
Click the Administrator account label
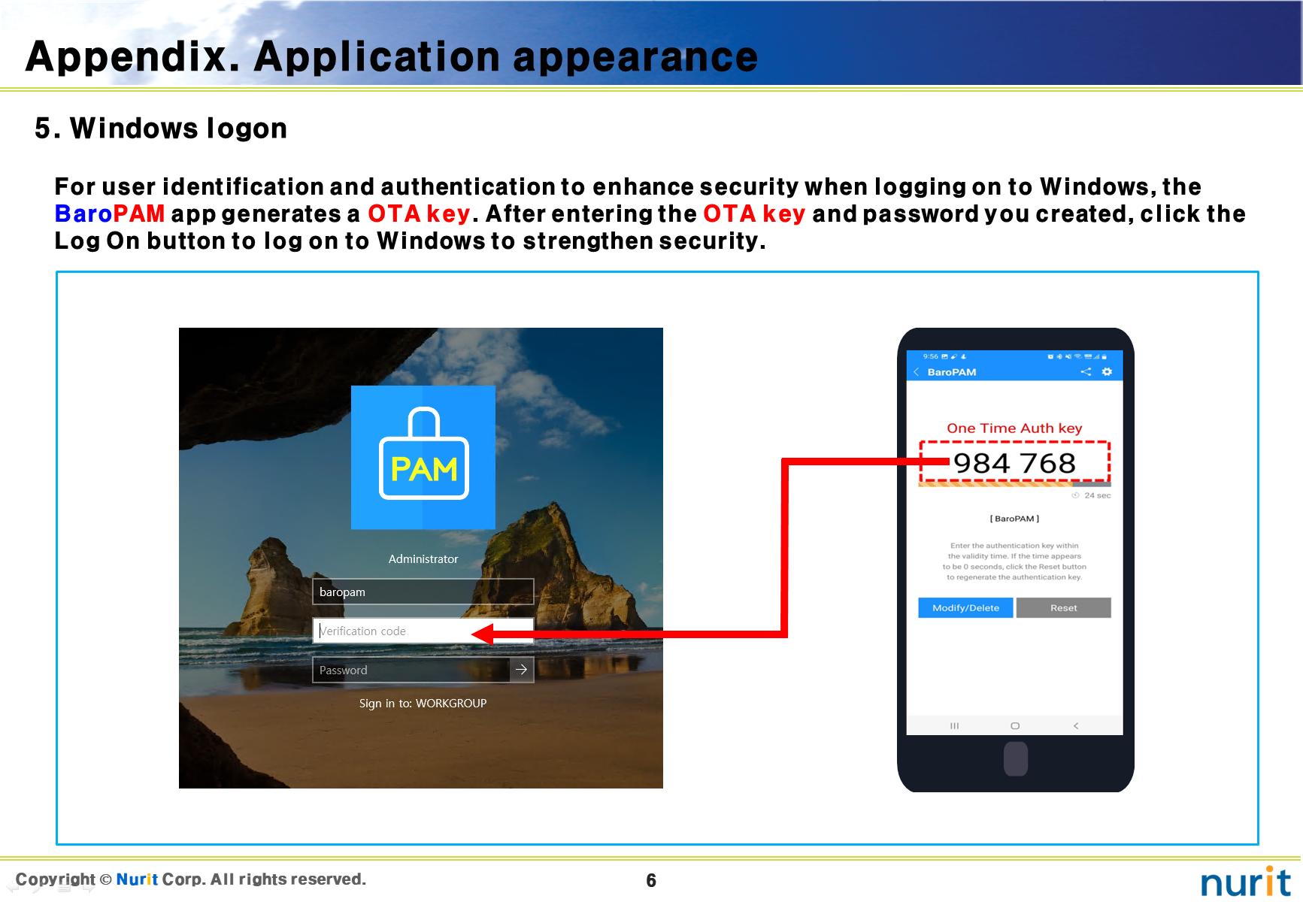coord(423,559)
